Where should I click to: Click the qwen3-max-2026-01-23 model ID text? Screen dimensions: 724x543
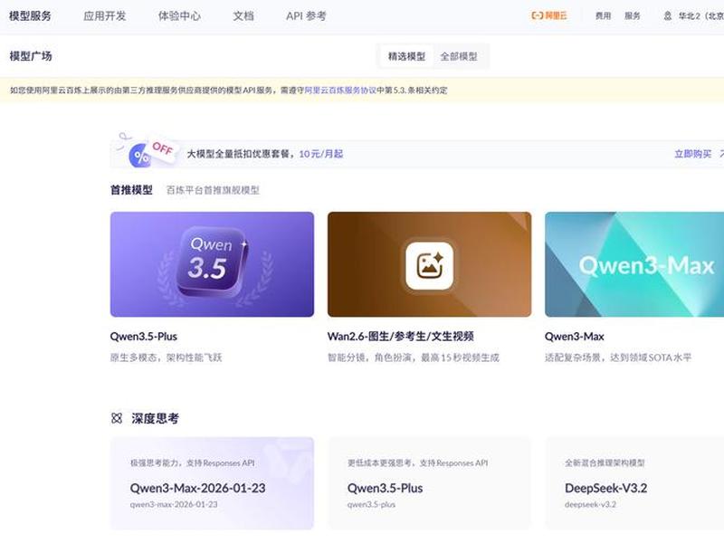174,504
